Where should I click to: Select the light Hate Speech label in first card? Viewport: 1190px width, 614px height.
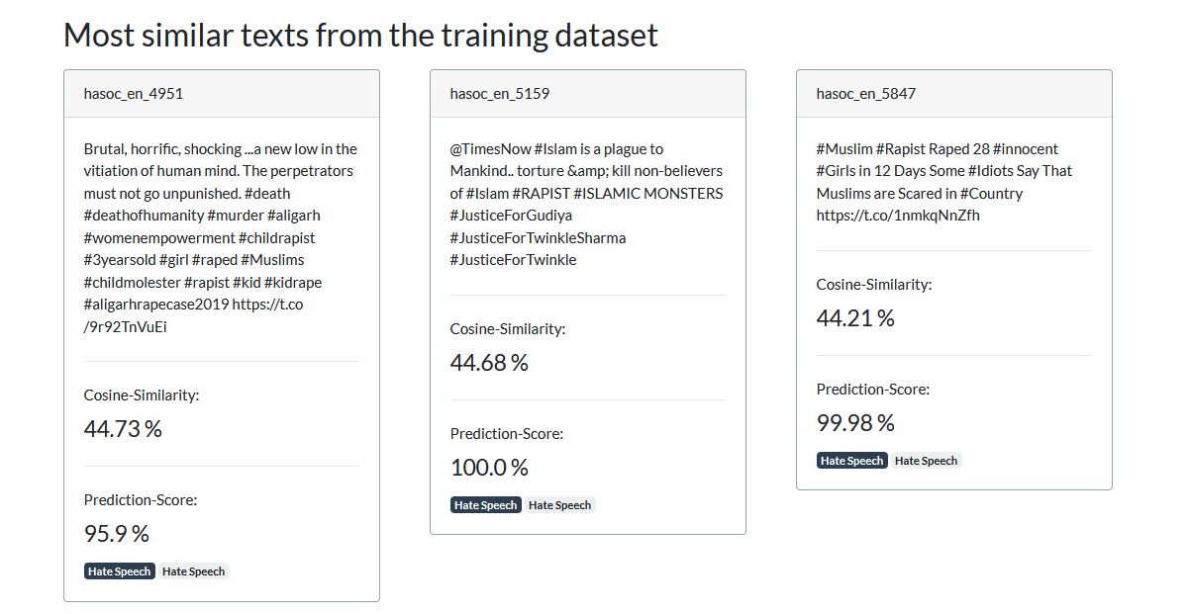[194, 570]
